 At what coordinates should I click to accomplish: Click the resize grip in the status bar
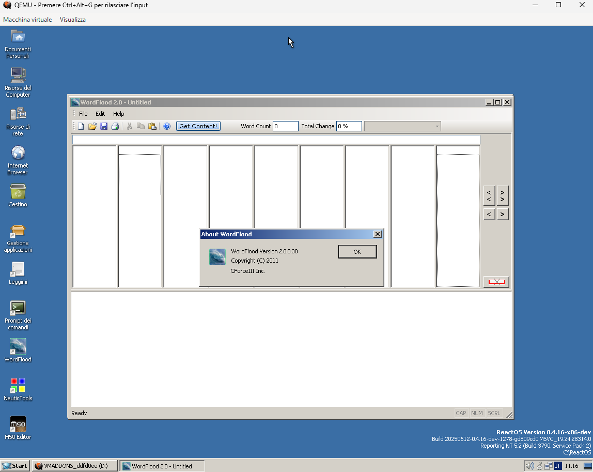[509, 415]
